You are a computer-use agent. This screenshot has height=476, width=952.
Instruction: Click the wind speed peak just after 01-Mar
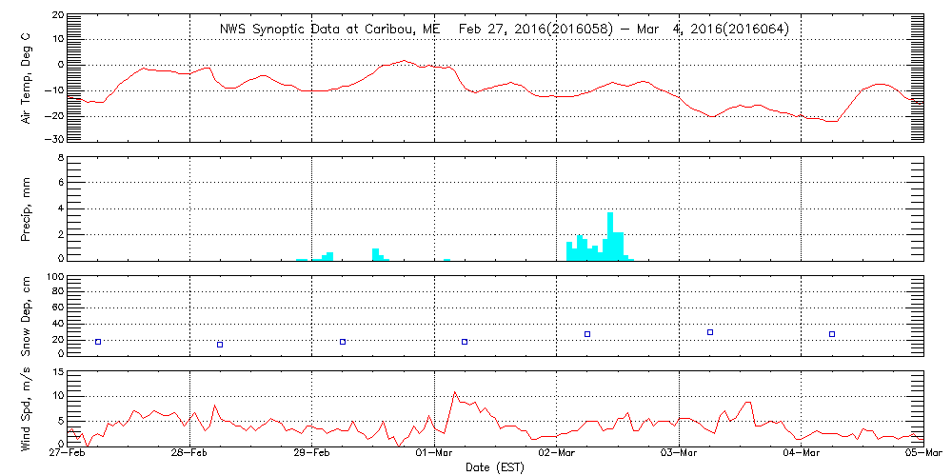pos(455,392)
